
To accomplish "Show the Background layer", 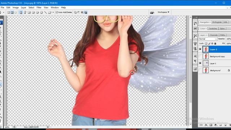I will point(200,70).
